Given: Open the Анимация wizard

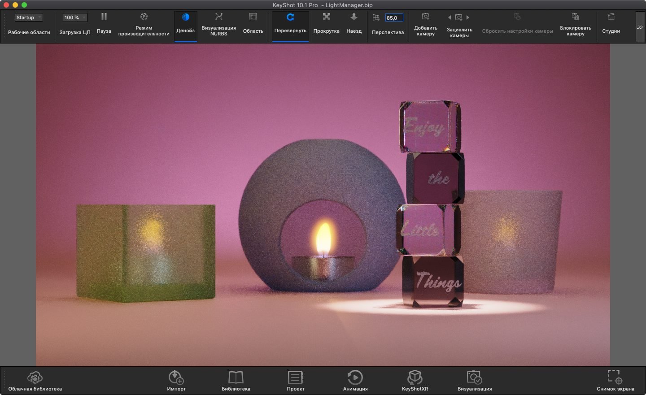Looking at the screenshot, I should pos(355,379).
